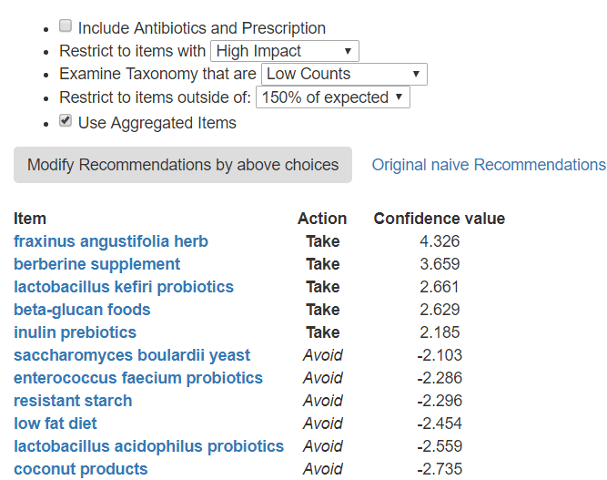This screenshot has width=607, height=480.
Task: Open lactobacillus kefiri probiotics link
Action: tap(124, 287)
